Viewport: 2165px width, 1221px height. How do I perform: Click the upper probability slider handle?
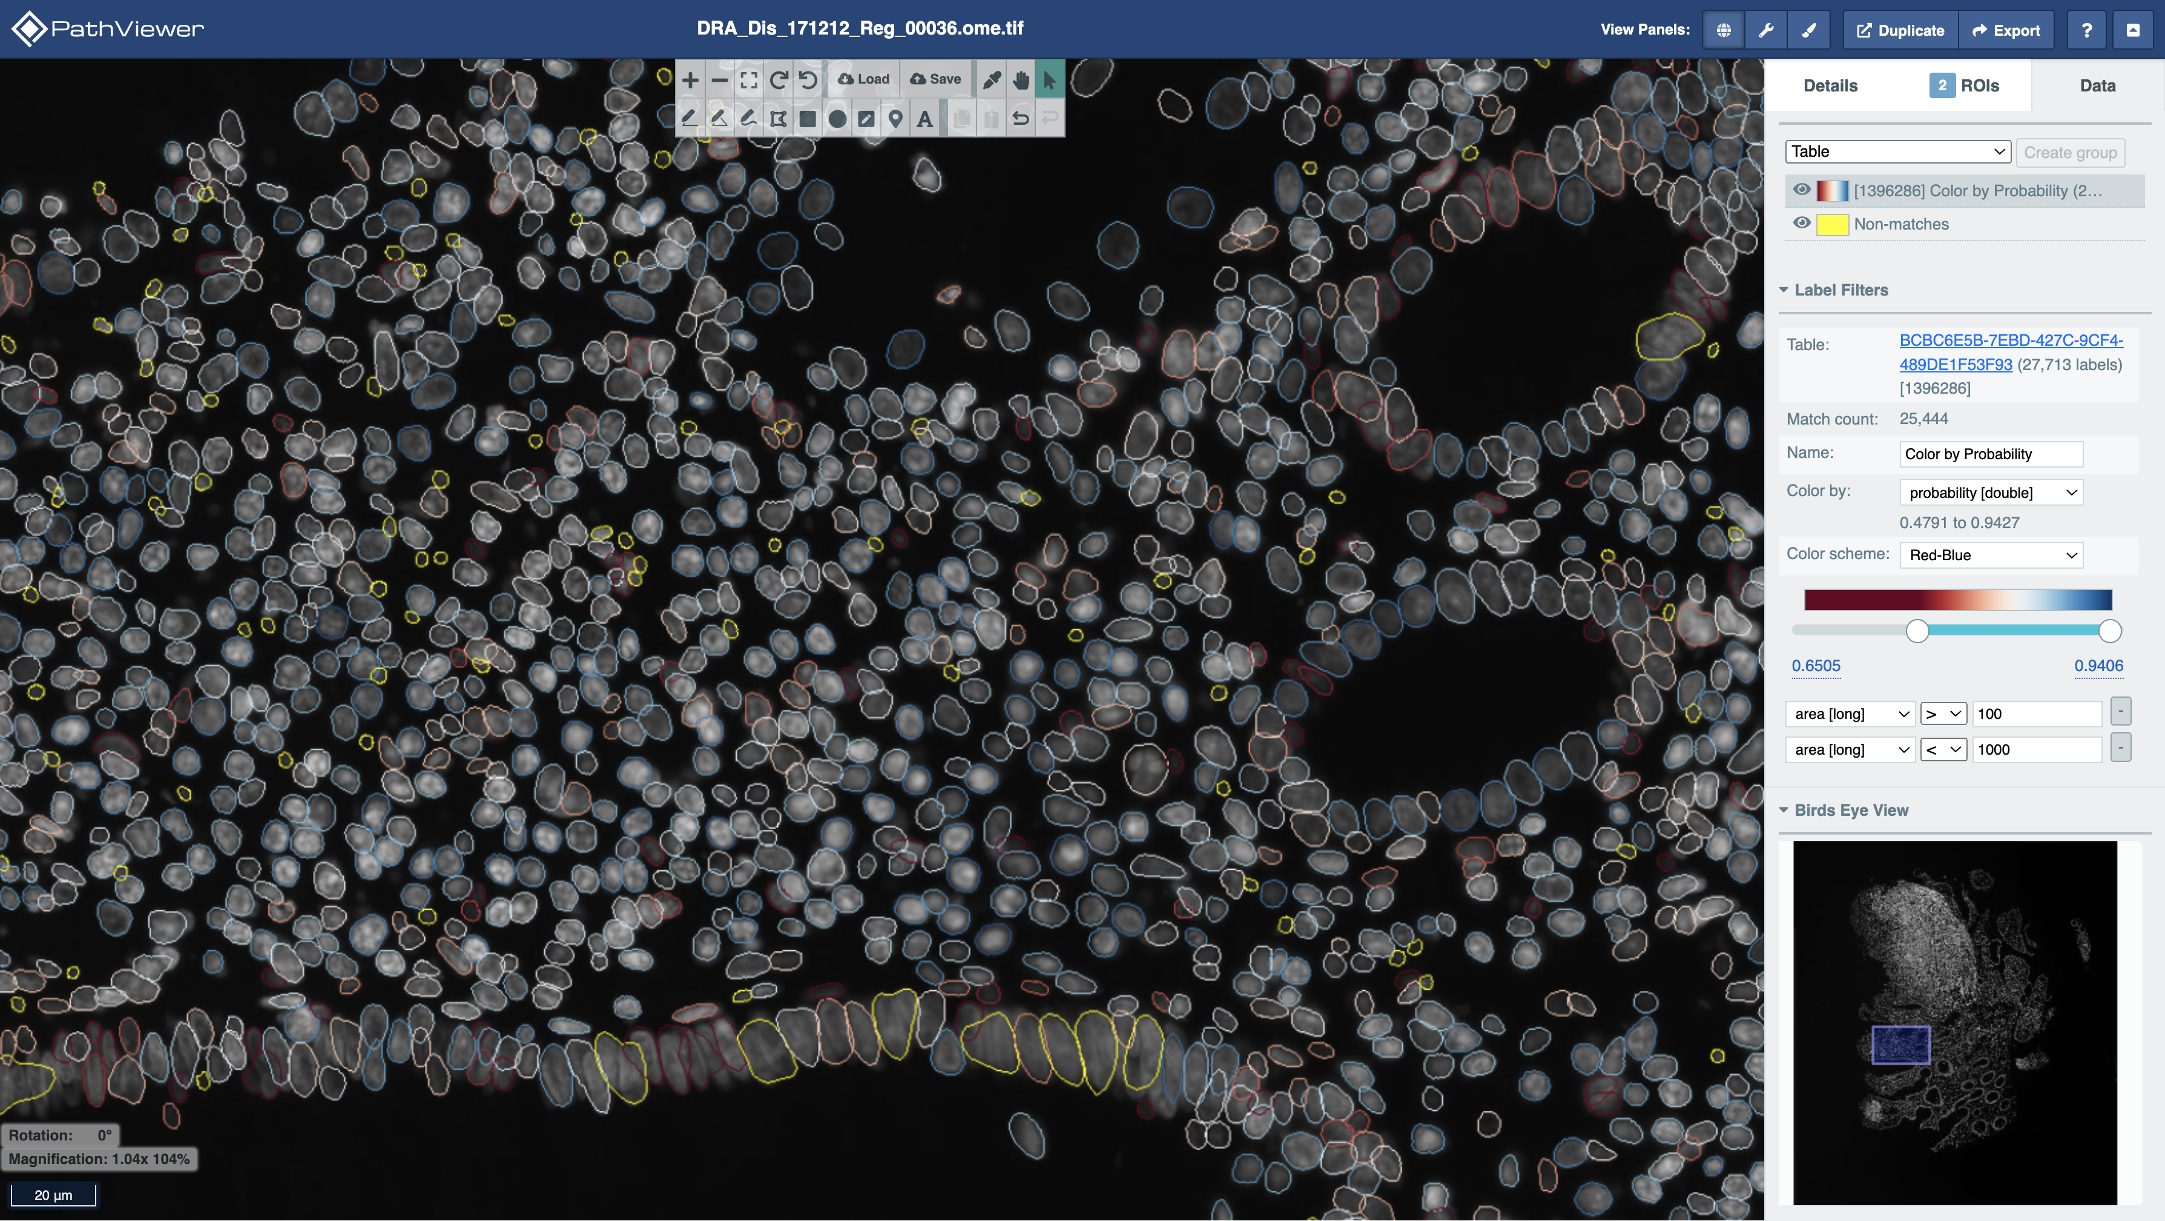(x=2109, y=630)
